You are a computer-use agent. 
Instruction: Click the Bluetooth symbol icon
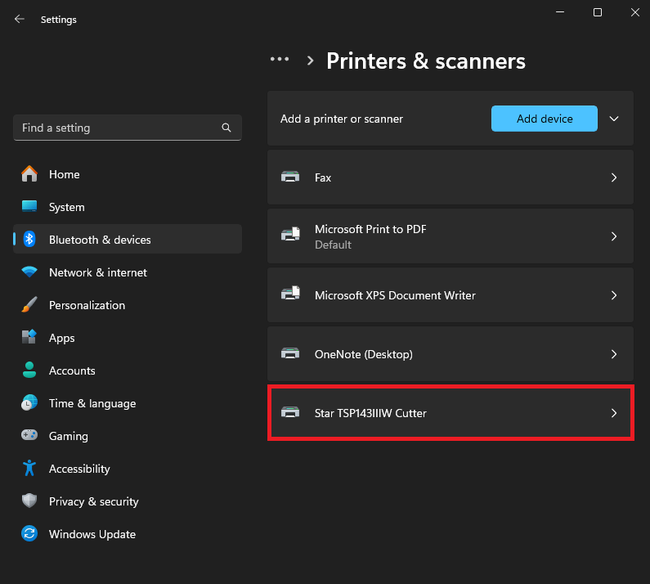coord(29,239)
